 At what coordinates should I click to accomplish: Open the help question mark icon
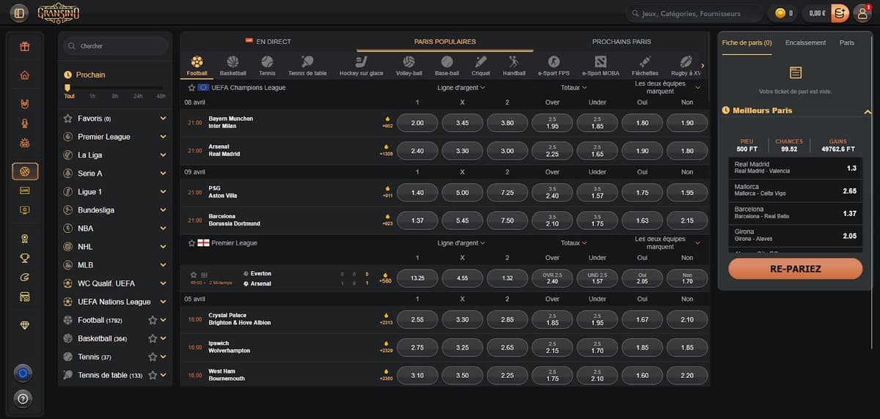click(x=24, y=399)
